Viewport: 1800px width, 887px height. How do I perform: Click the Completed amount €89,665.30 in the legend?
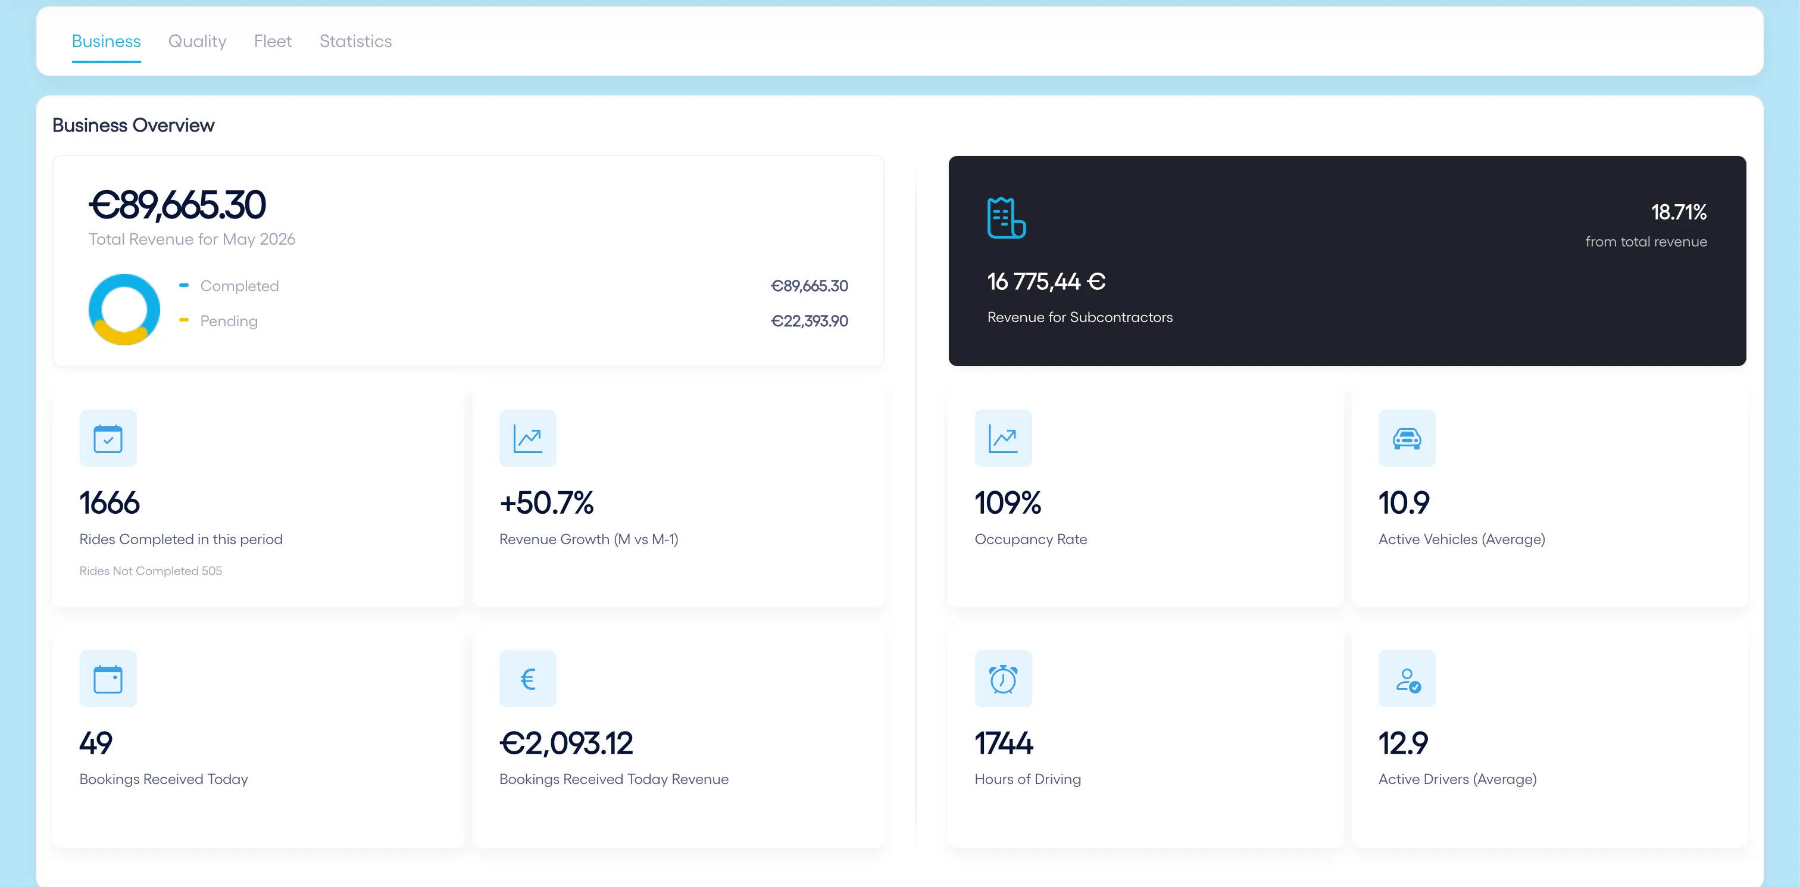point(809,286)
